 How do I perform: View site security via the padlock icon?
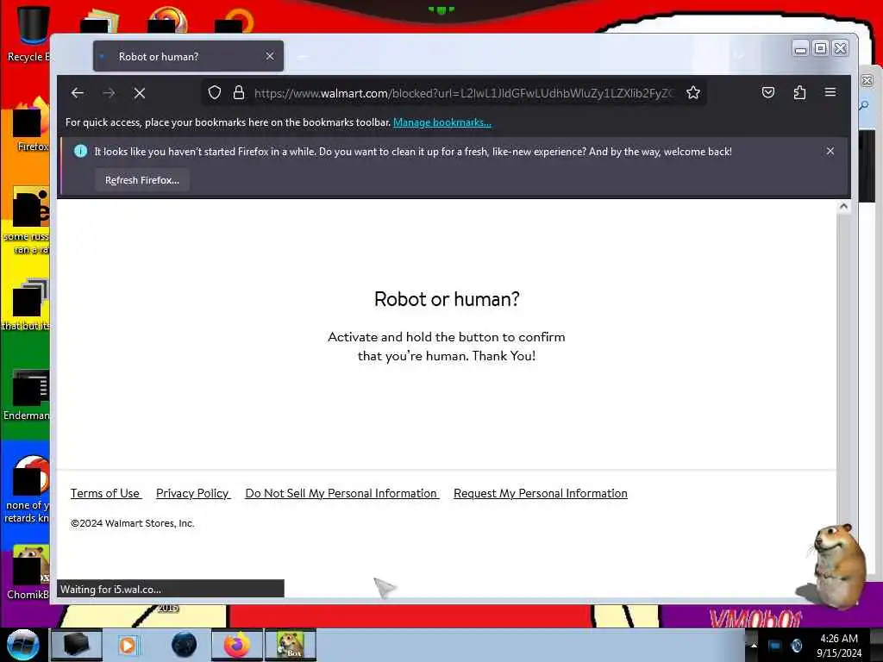click(239, 93)
